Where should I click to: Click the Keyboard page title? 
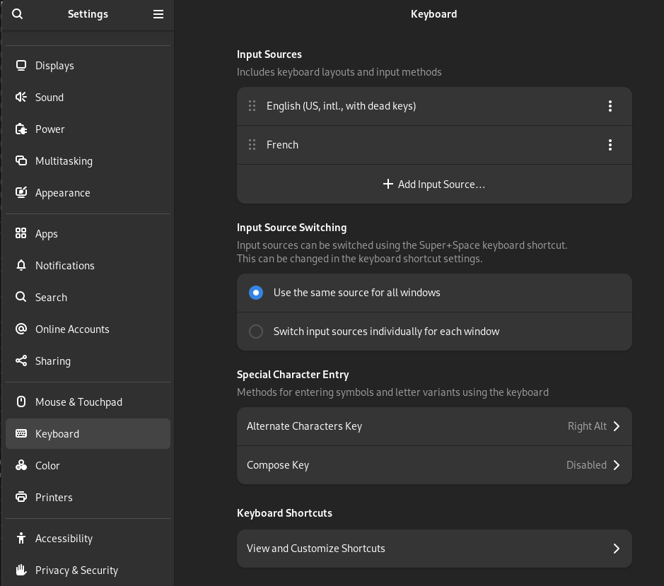[x=434, y=14]
